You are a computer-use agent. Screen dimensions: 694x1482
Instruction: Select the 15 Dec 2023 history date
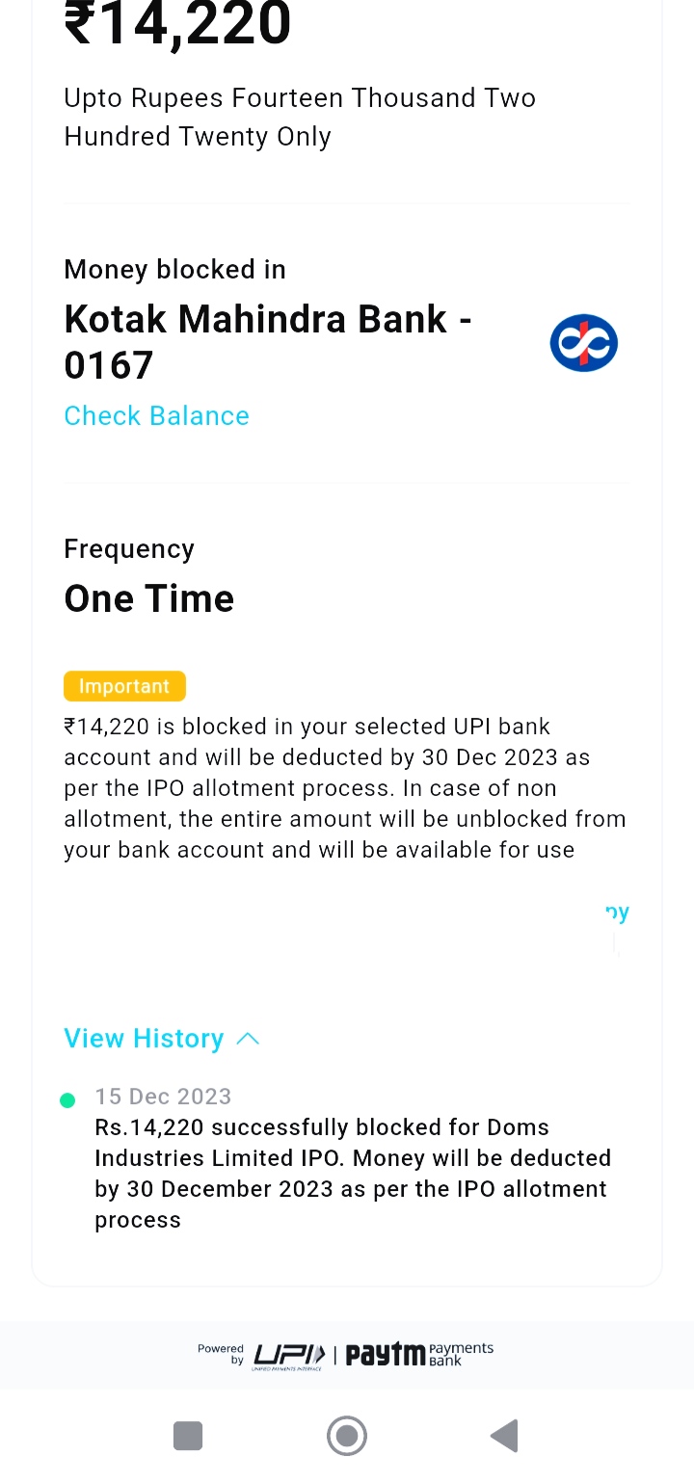[x=163, y=1097]
